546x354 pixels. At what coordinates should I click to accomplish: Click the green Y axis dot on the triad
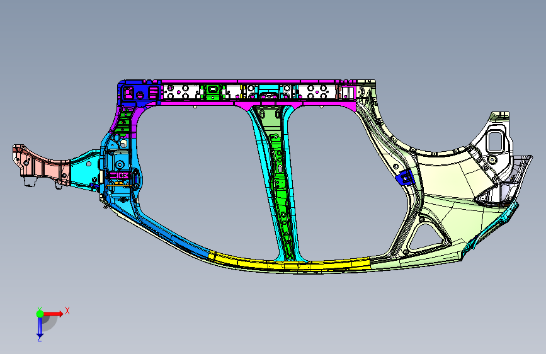(x=40, y=314)
